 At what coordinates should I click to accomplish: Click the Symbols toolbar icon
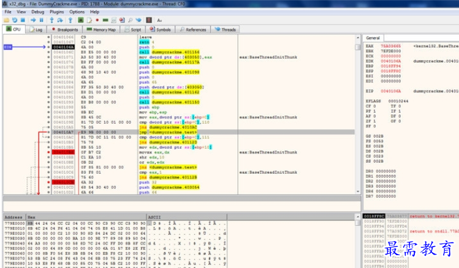point(122,20)
